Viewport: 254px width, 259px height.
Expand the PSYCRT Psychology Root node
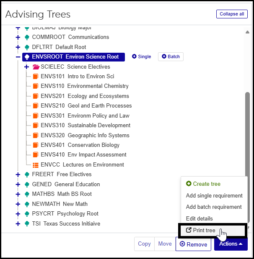point(18,214)
